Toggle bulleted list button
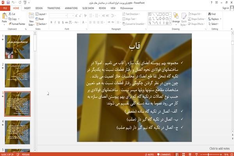Image resolution: width=234 pixels, height=156 pixels. click(x=91, y=16)
